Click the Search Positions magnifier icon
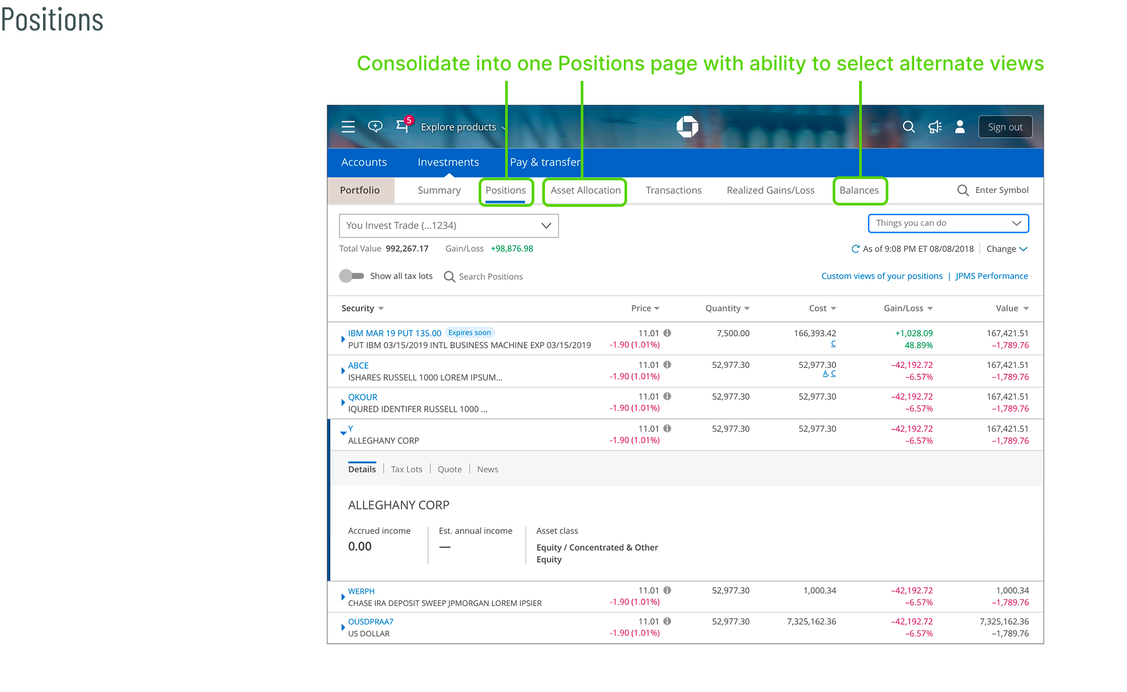Screen dimensions: 1127x692 pyautogui.click(x=449, y=276)
